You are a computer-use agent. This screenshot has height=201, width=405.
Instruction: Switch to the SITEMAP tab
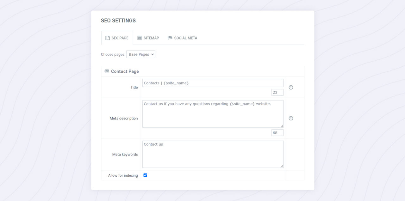pyautogui.click(x=149, y=38)
